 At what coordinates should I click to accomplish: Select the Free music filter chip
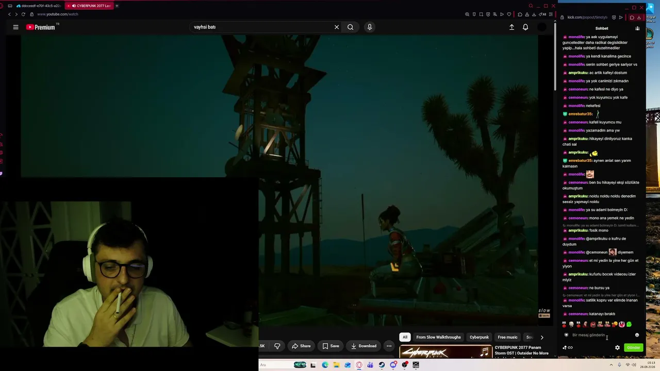[x=507, y=338]
